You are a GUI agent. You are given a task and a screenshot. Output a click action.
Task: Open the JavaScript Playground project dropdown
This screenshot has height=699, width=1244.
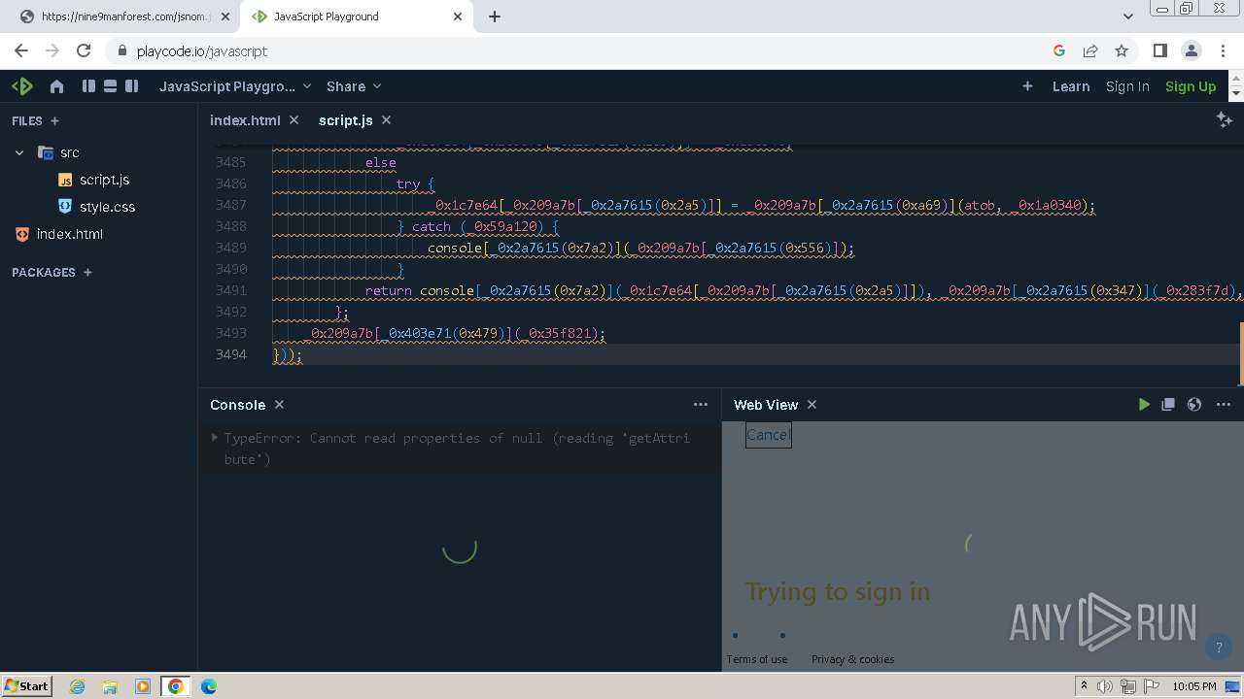(235, 86)
